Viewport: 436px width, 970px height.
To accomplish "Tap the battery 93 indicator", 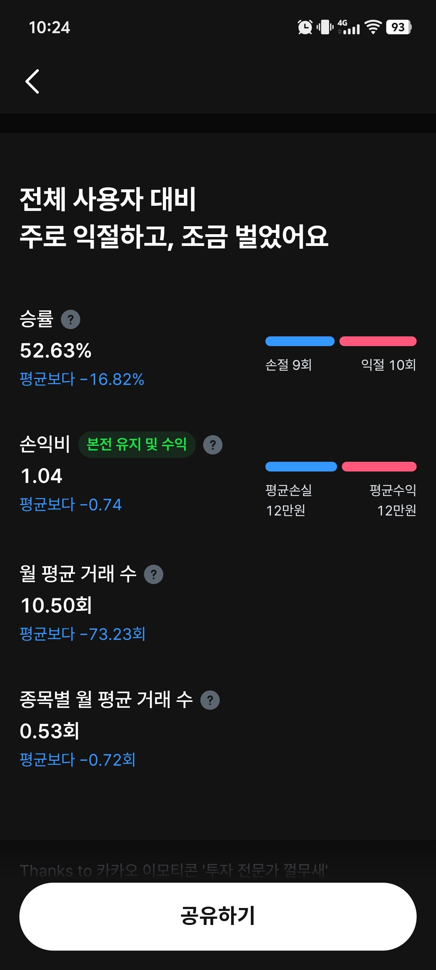I will click(398, 27).
